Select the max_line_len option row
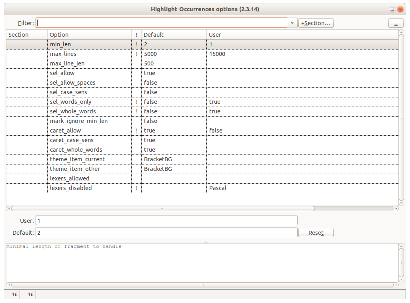This screenshot has width=410, height=303. (202, 63)
